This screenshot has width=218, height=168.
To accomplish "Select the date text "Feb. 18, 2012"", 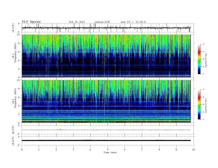I will [x=77, y=22].
